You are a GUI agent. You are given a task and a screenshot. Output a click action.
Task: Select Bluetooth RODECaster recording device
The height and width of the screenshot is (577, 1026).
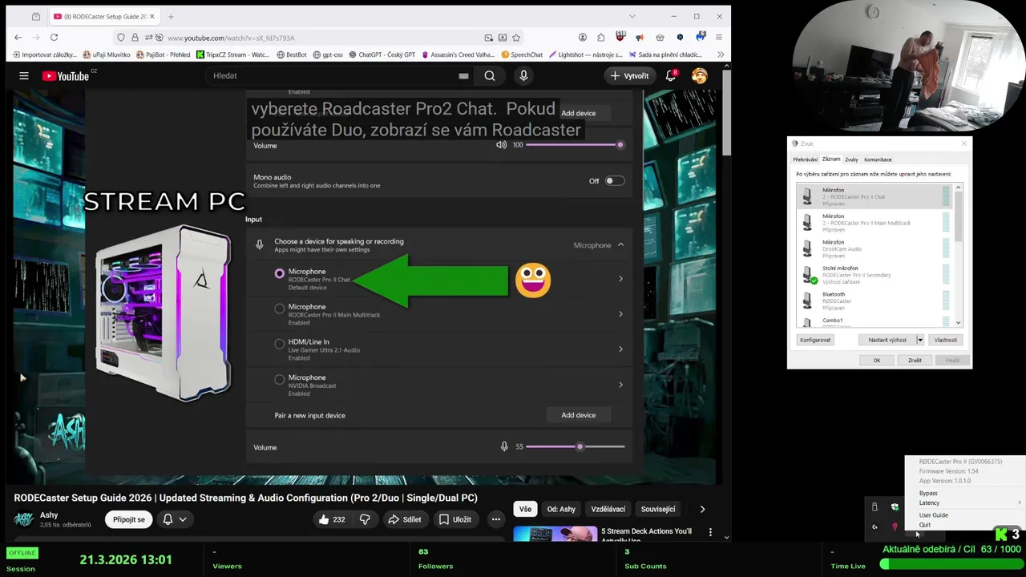click(875, 301)
